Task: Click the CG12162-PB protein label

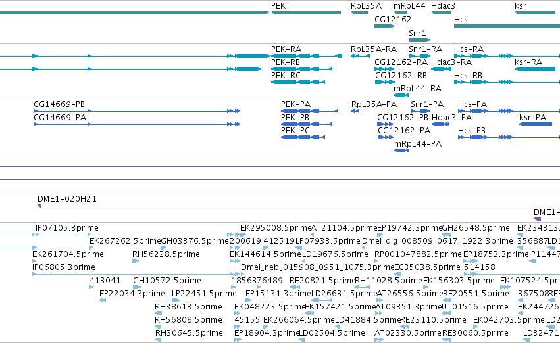Action: click(403, 118)
